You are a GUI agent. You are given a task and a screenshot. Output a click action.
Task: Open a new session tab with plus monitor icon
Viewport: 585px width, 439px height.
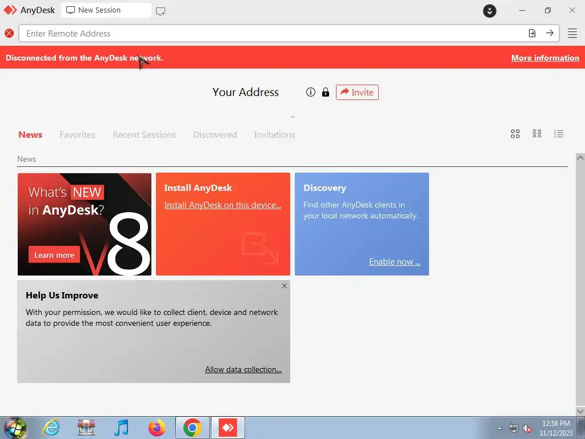(x=161, y=11)
